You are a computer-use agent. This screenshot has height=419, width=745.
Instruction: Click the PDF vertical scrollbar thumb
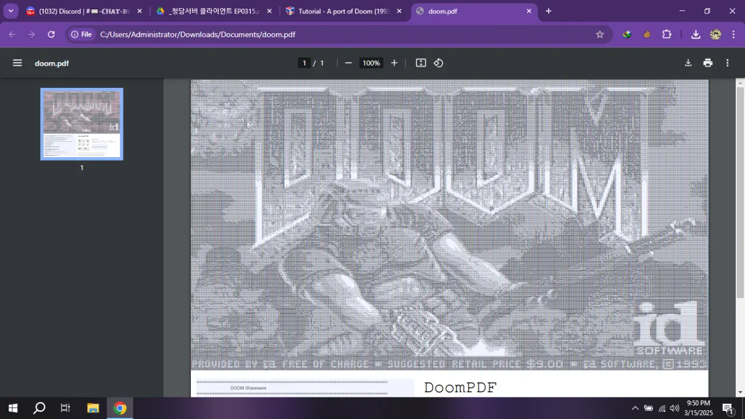(x=740, y=192)
